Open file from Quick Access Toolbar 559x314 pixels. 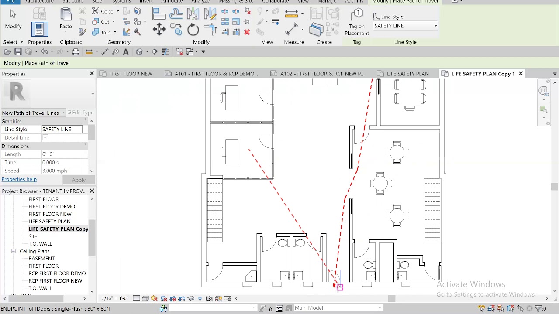7,52
